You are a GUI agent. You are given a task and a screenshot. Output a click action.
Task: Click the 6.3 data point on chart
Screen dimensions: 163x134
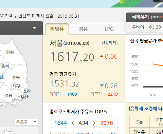pyautogui.click(x=153, y=64)
